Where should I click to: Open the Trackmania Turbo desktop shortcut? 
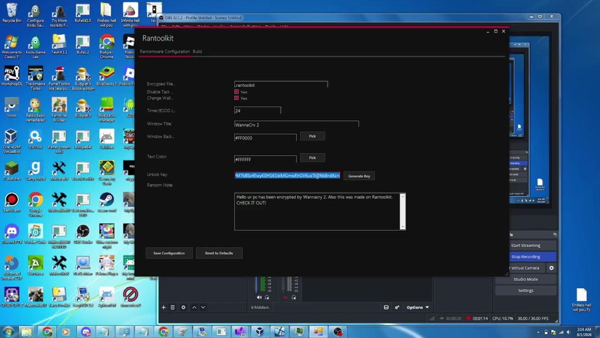(x=36, y=78)
